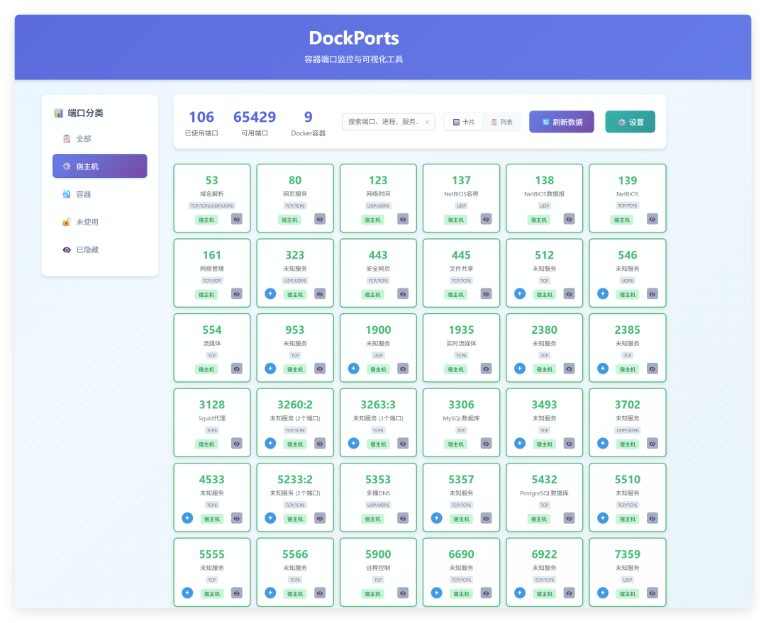Clear the search box with the x icon
The image size is (766, 623).
427,122
